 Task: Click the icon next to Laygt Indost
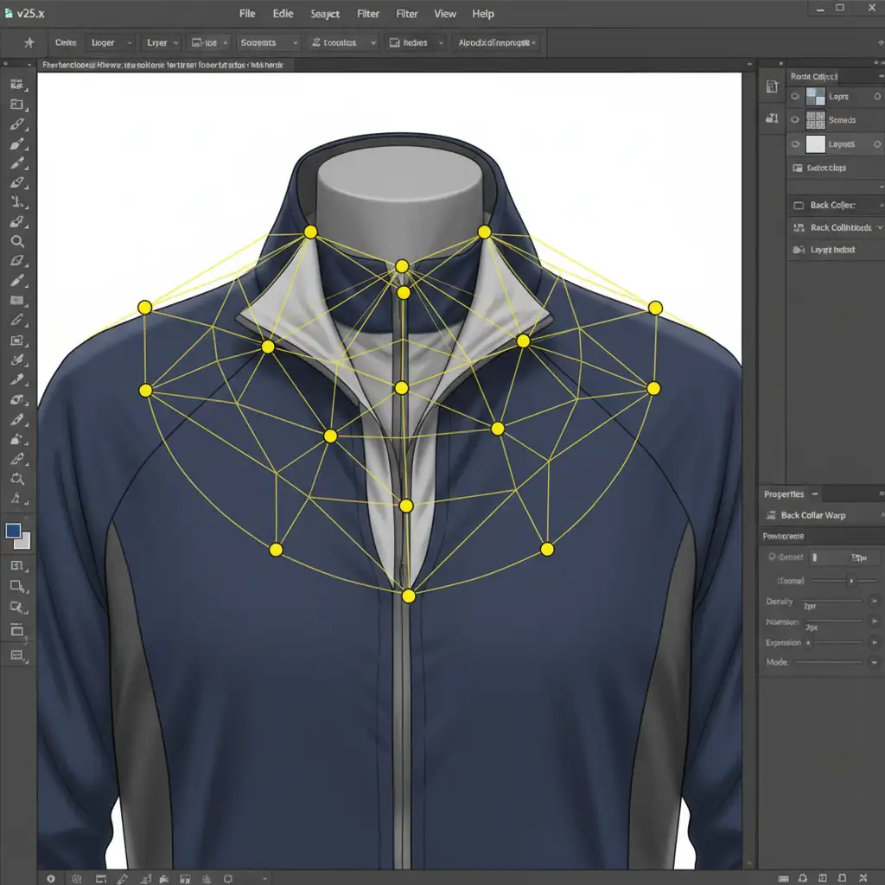(799, 250)
